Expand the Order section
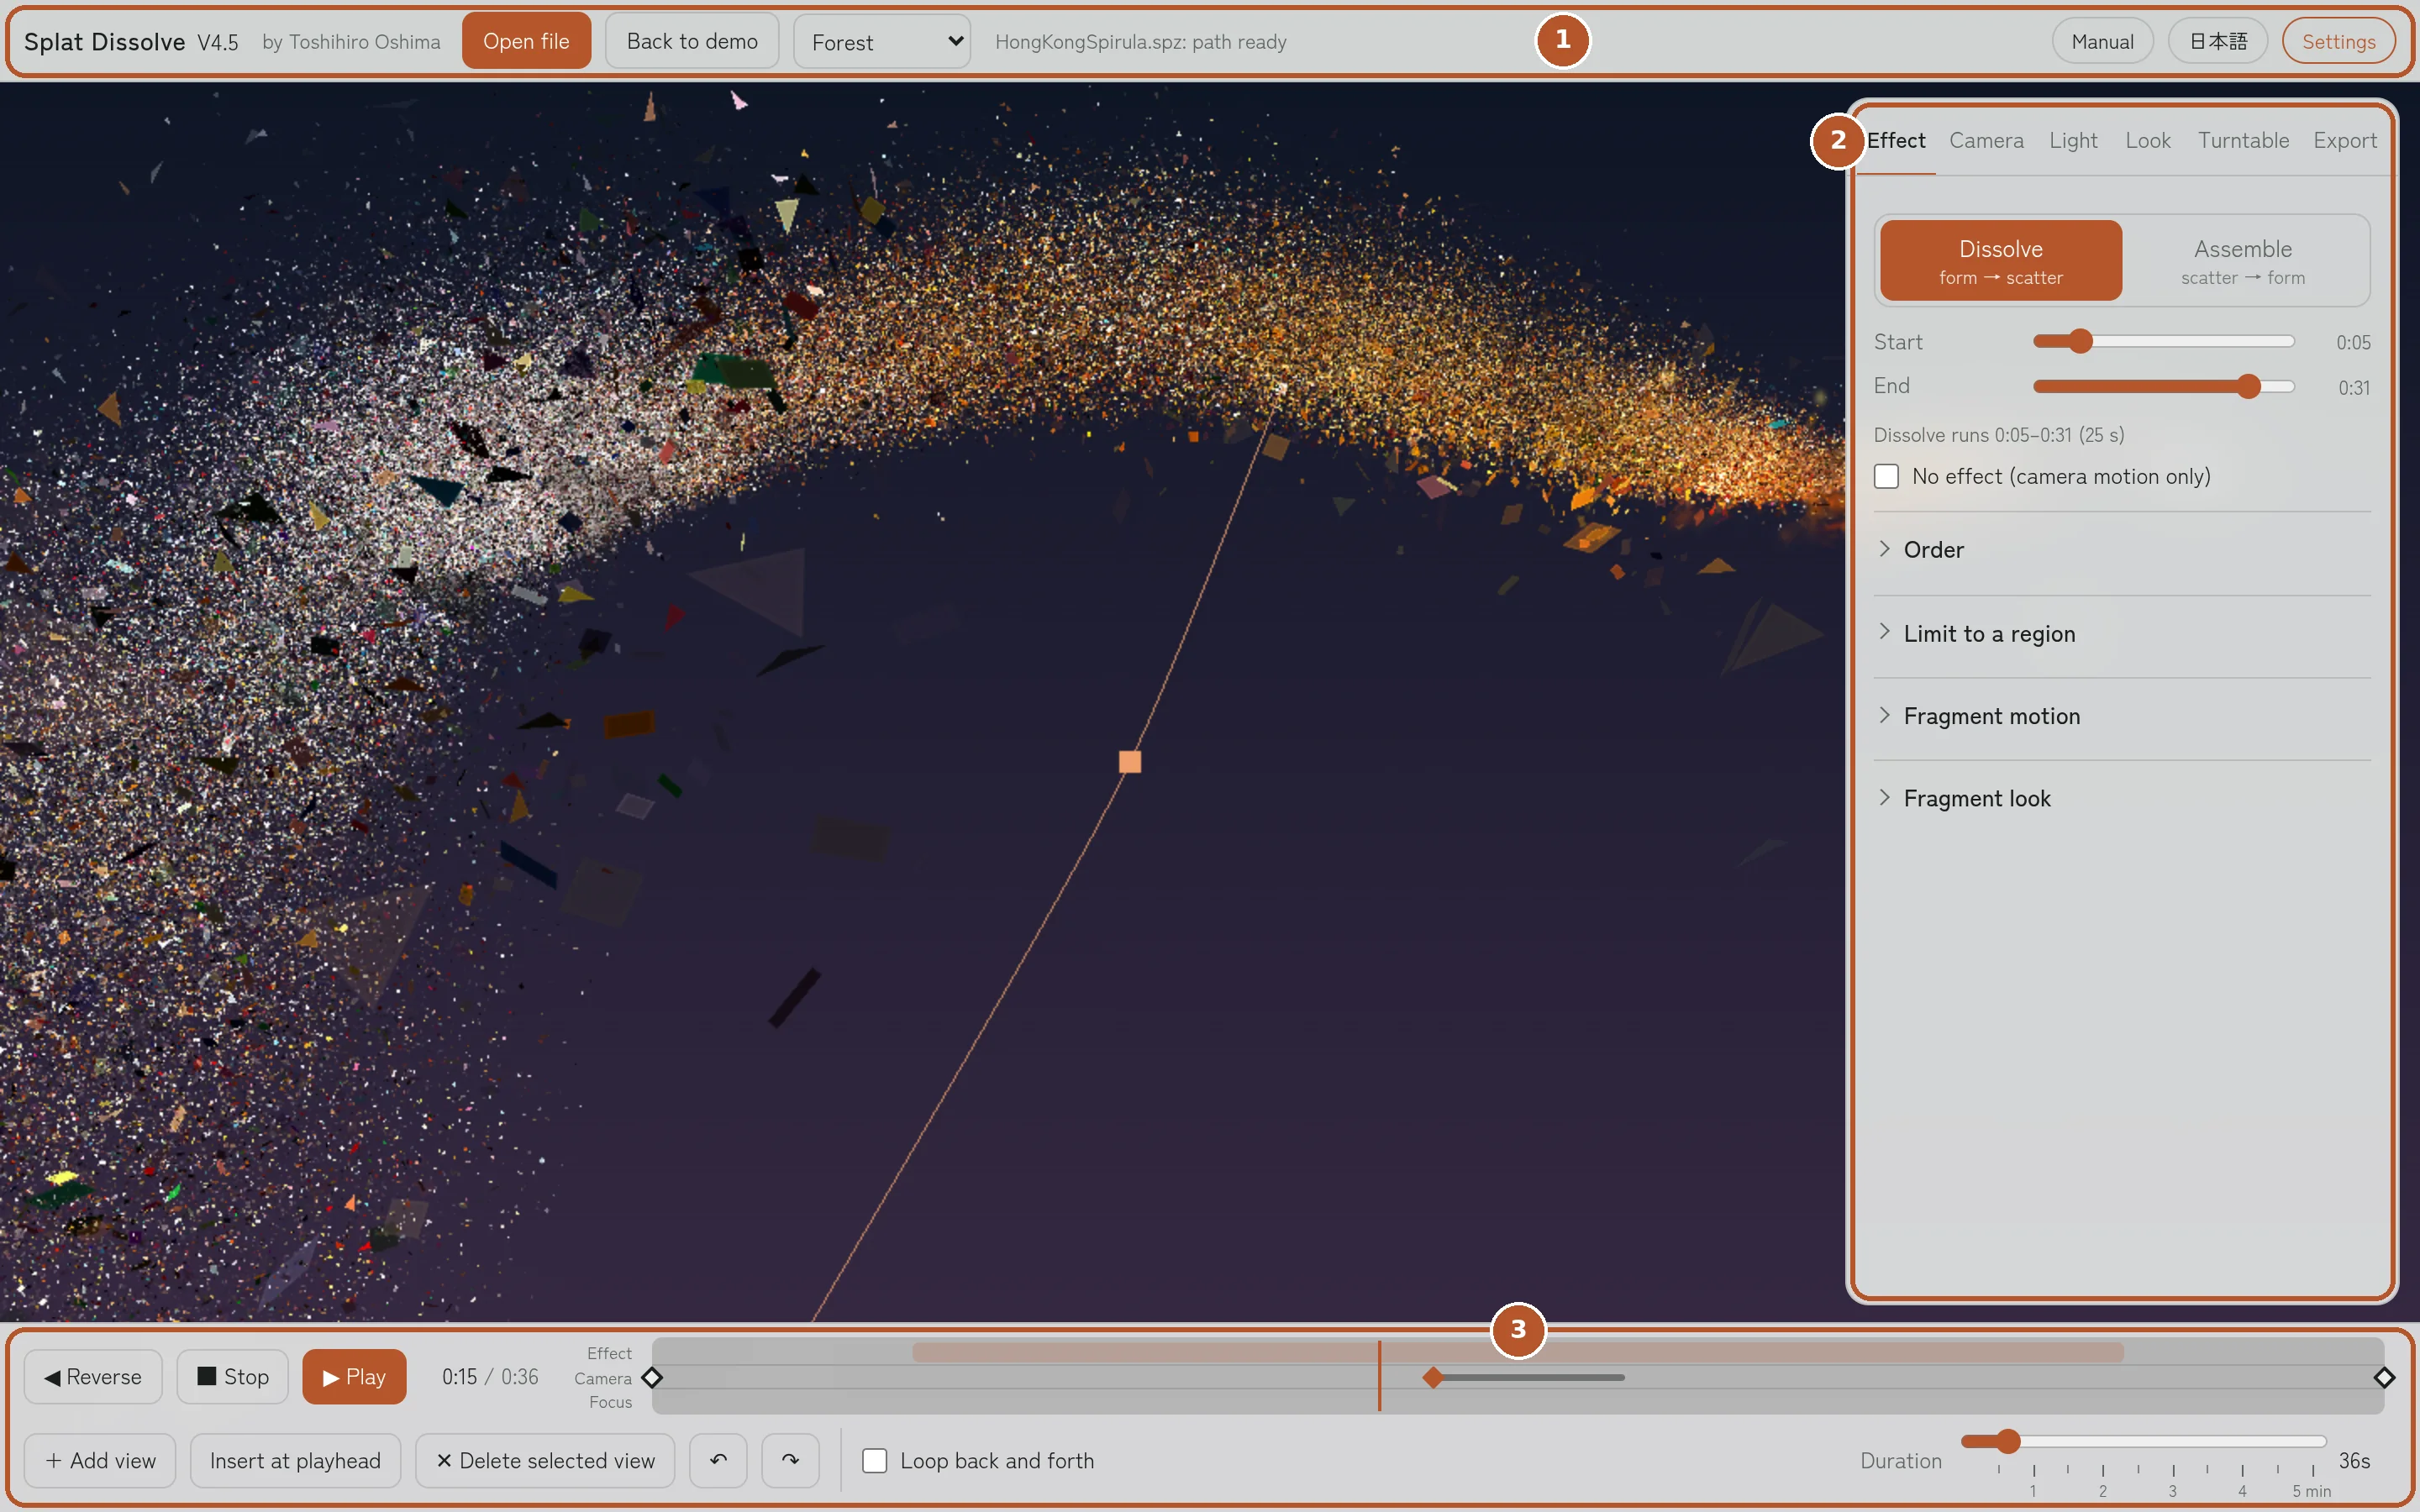Image resolution: width=2420 pixels, height=1512 pixels. [2122, 550]
